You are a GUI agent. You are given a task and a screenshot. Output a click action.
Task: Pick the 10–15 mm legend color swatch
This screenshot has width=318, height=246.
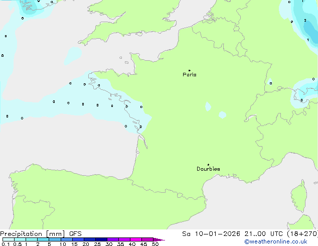(x=67, y=239)
